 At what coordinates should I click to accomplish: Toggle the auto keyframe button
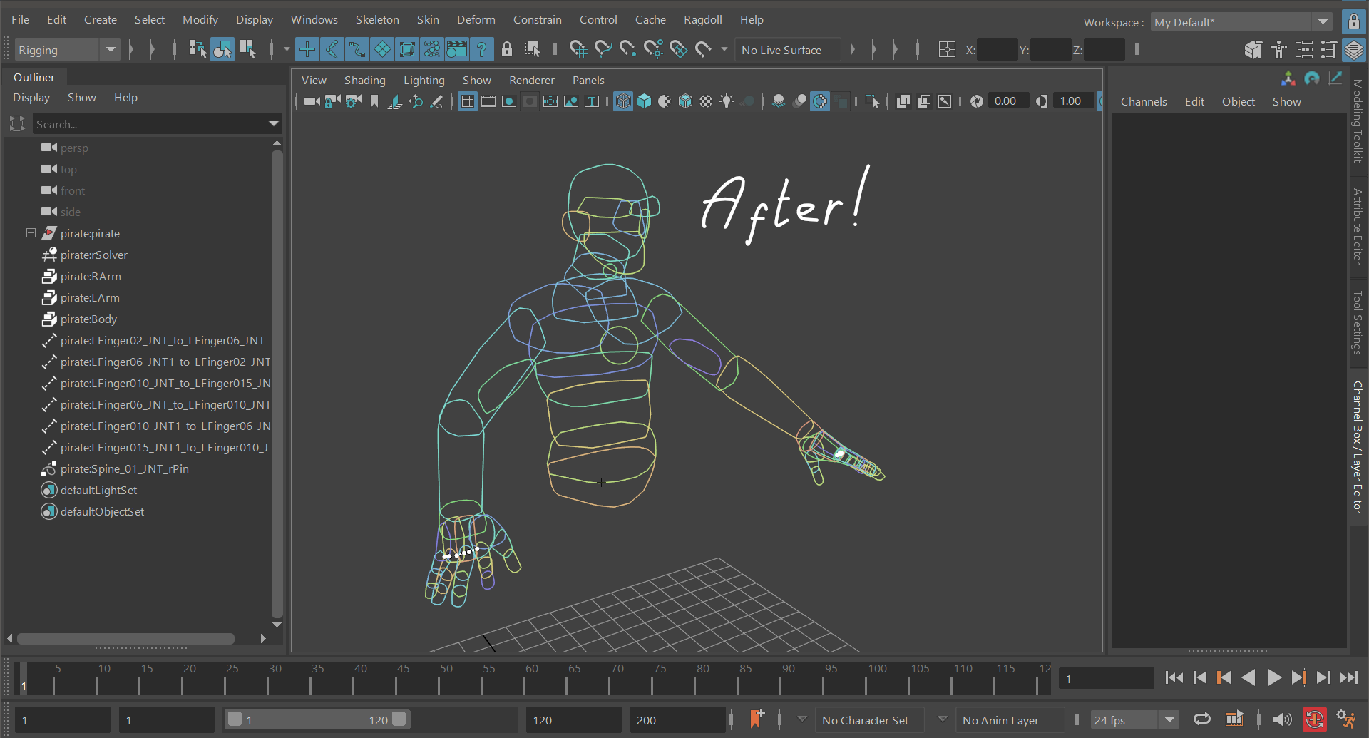point(1315,719)
